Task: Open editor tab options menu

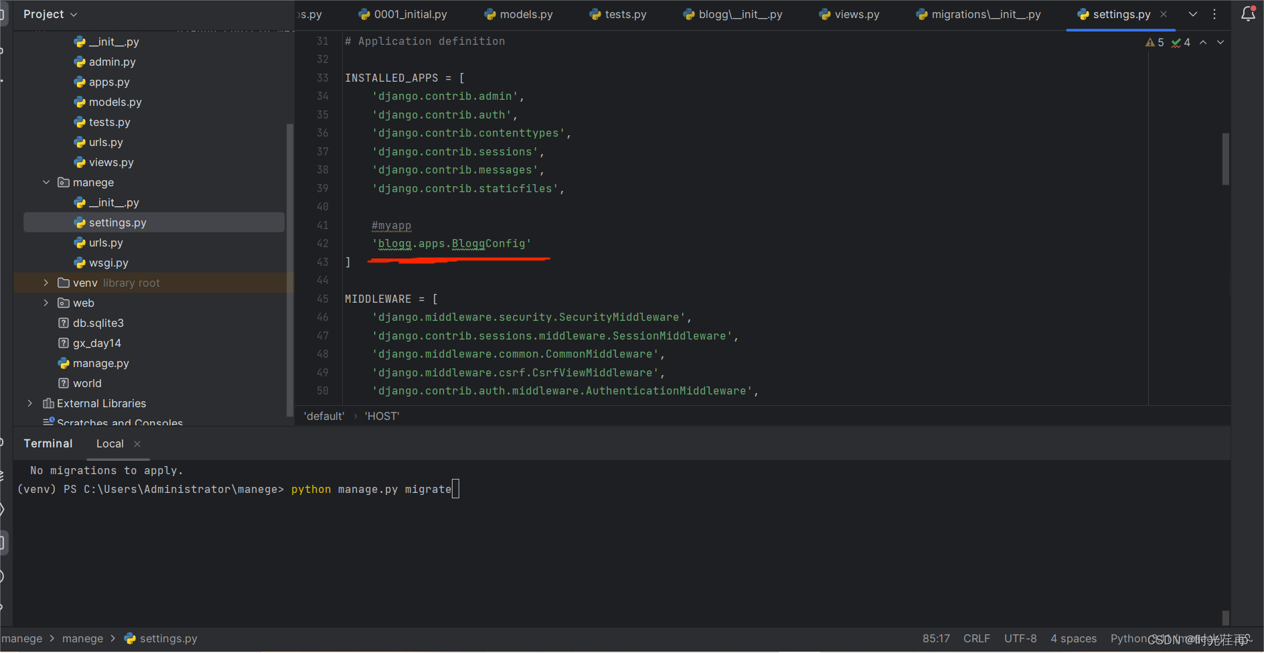Action: pyautogui.click(x=1214, y=14)
